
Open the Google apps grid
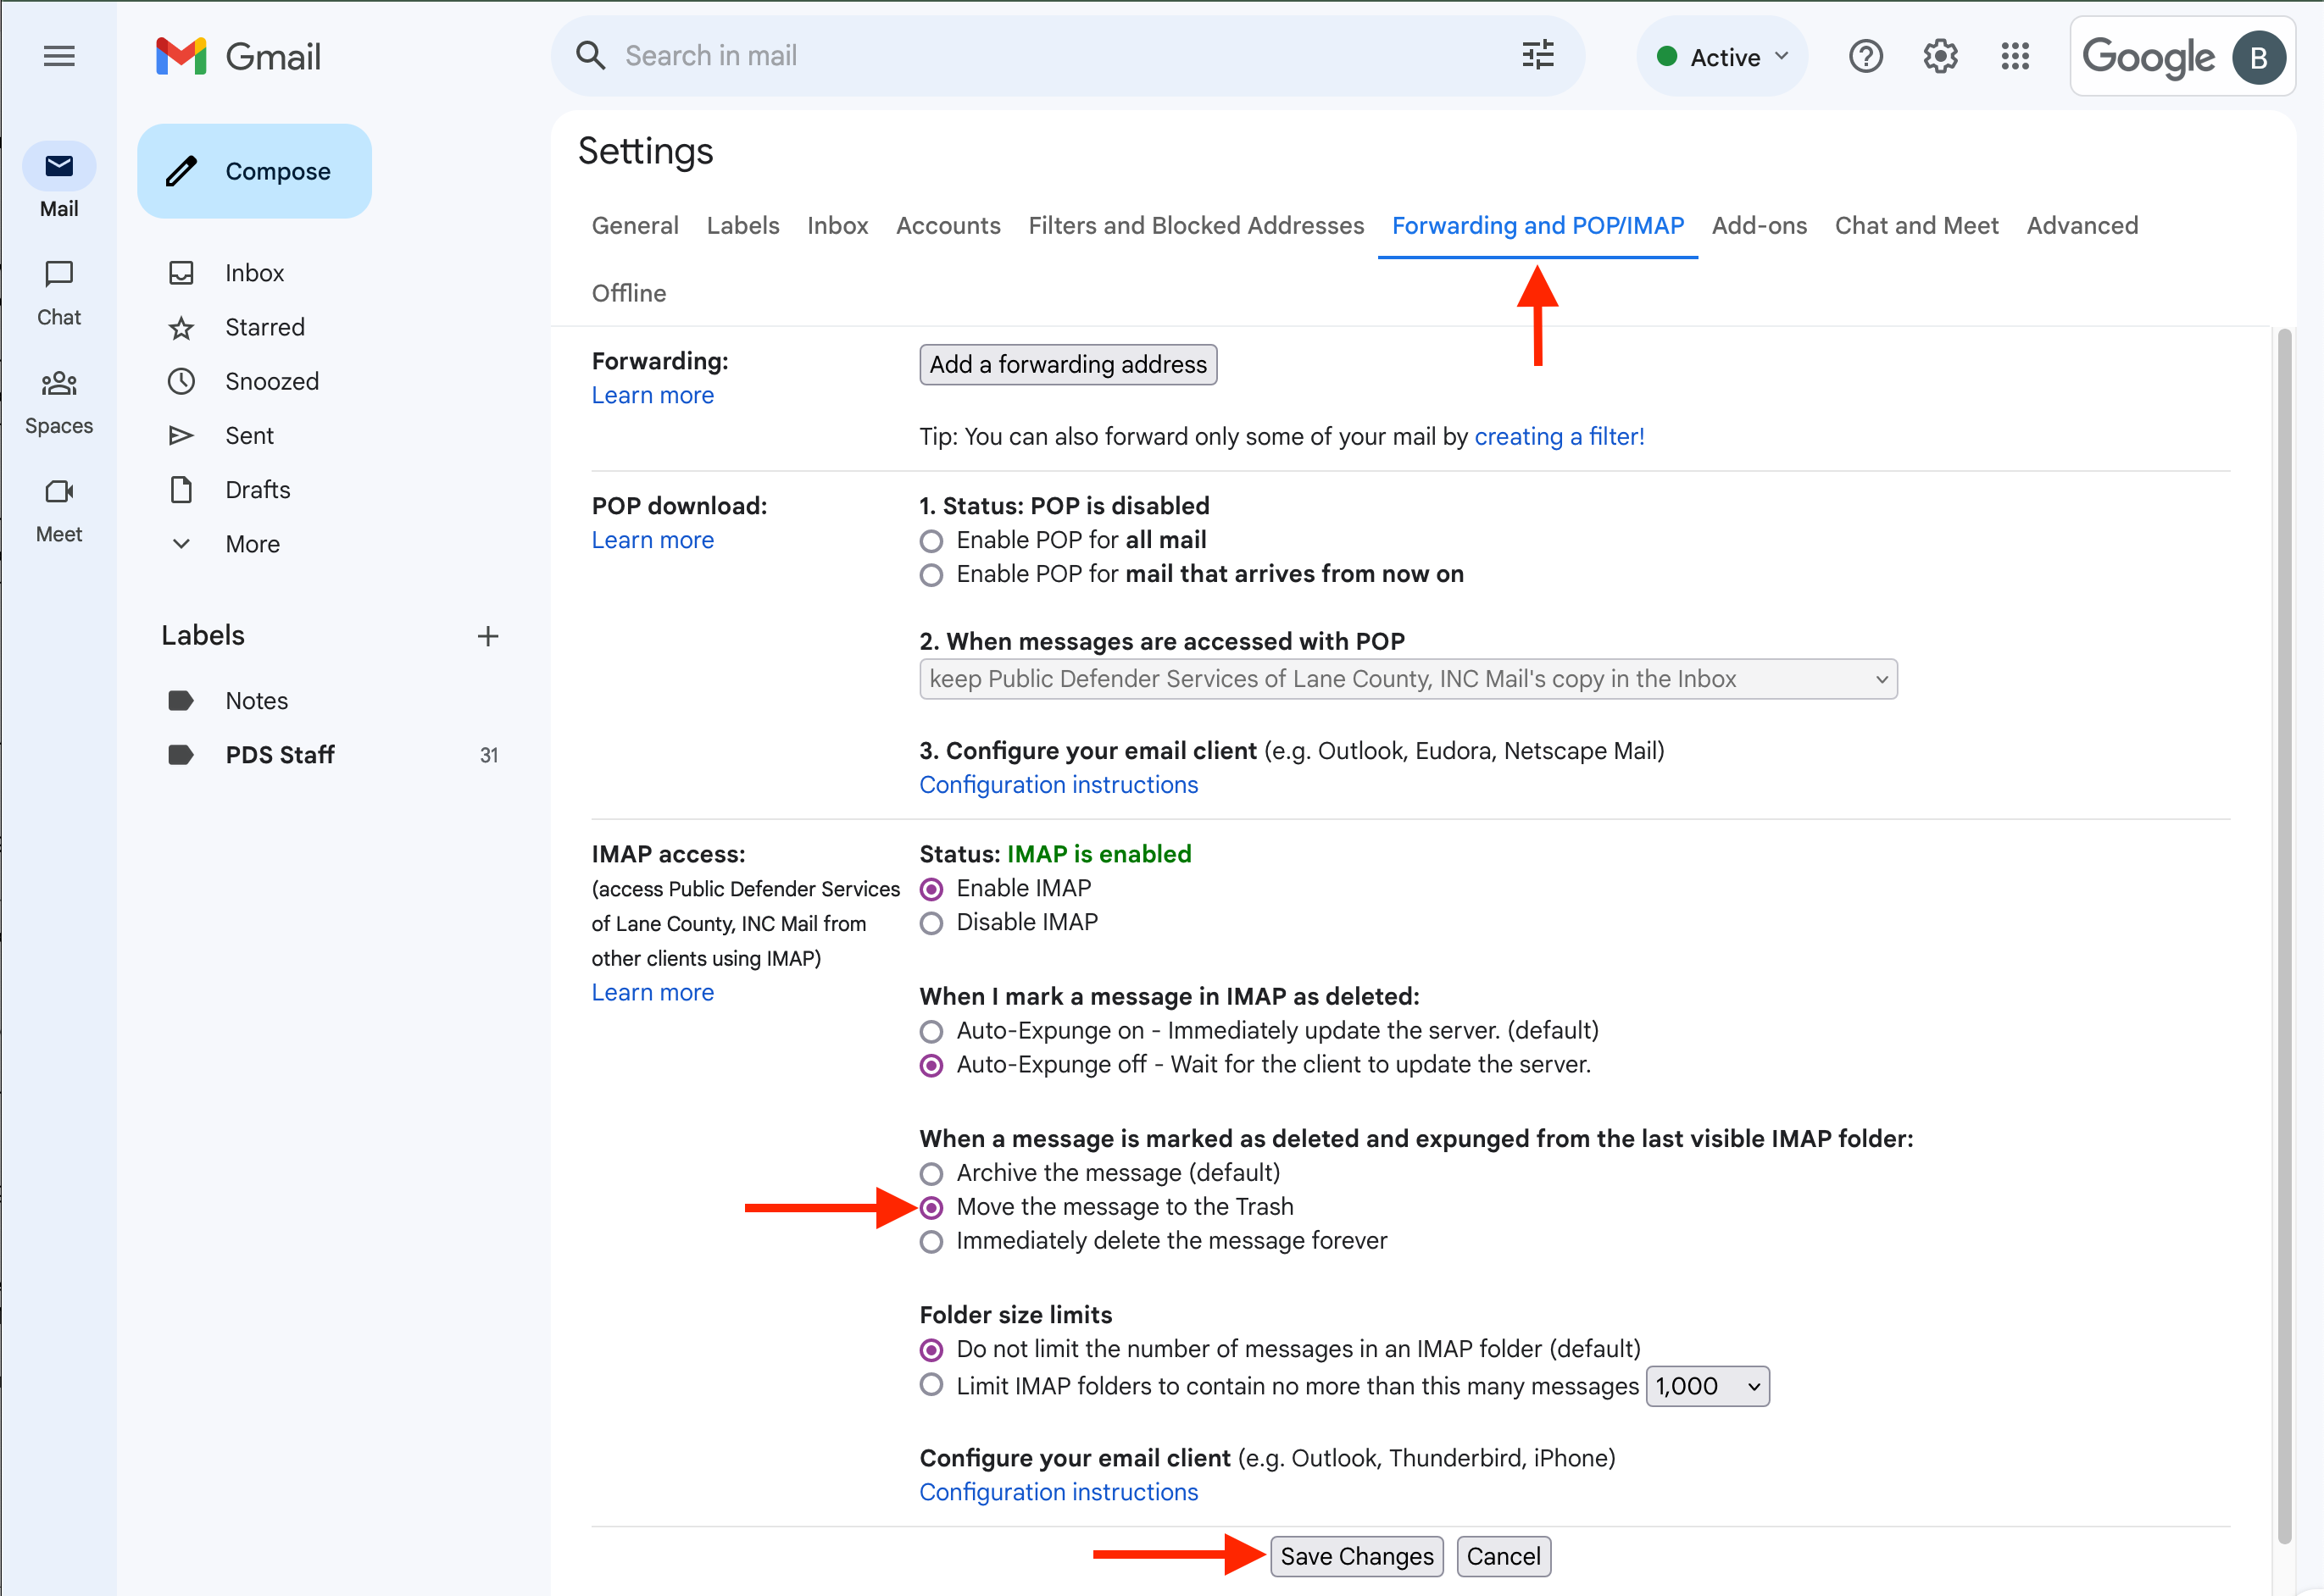(x=2015, y=56)
